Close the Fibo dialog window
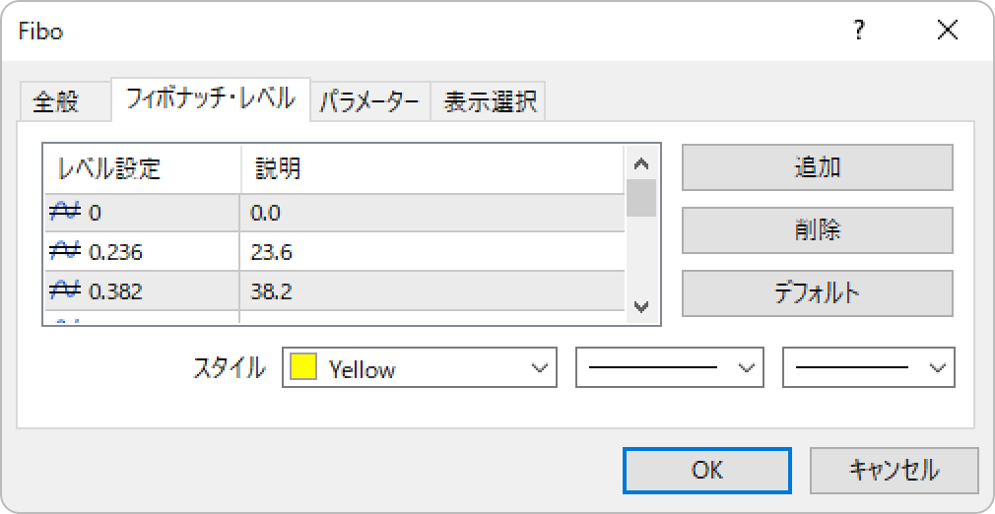Viewport: 995px width, 514px height. point(948,31)
